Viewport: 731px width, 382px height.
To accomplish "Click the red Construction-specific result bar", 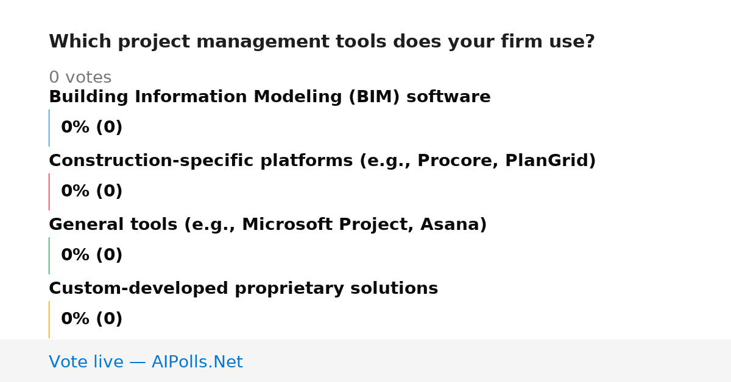I will coord(49,192).
